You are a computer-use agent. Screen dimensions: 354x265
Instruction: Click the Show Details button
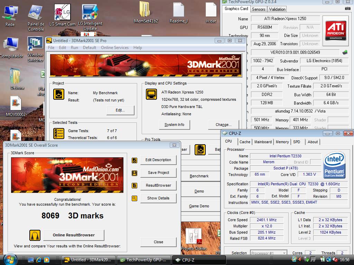click(158, 198)
